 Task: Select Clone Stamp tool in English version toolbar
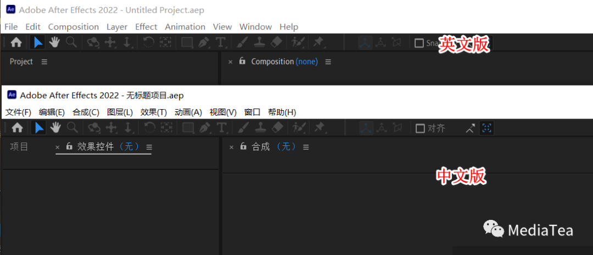tap(259, 43)
